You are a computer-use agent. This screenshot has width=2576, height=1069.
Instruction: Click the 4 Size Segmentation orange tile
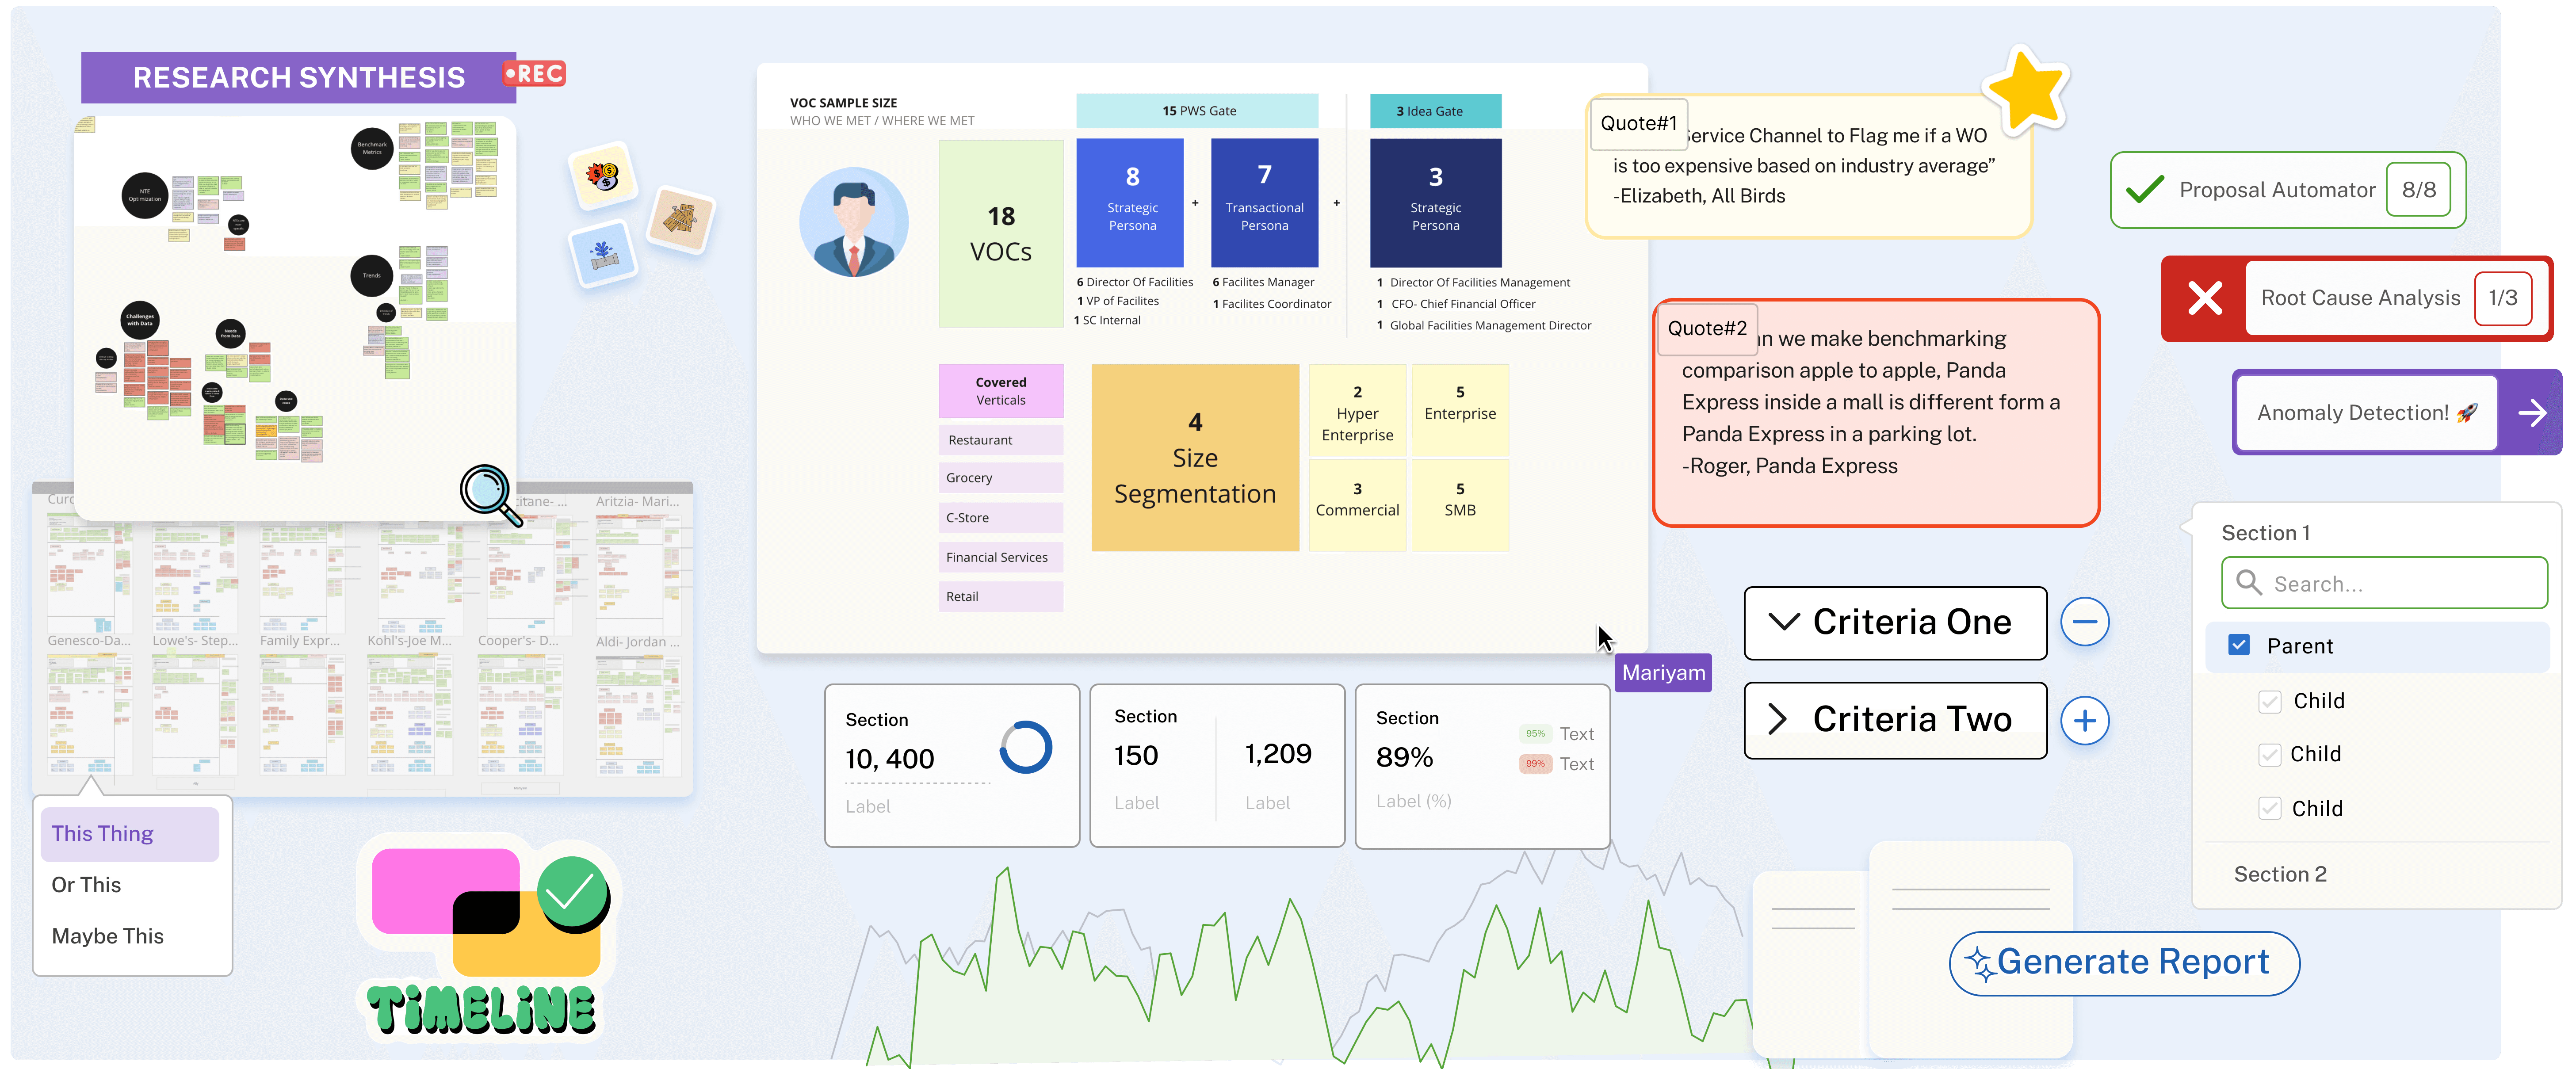pos(1195,457)
